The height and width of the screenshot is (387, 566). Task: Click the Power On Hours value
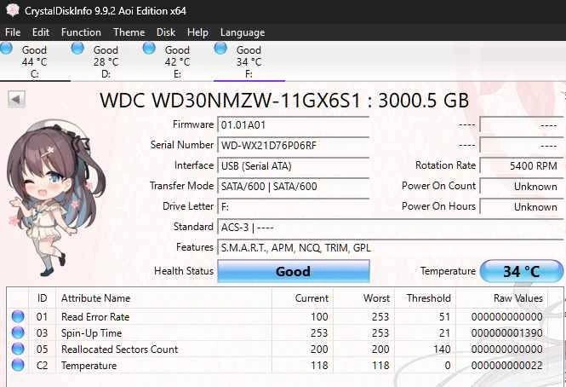click(521, 207)
